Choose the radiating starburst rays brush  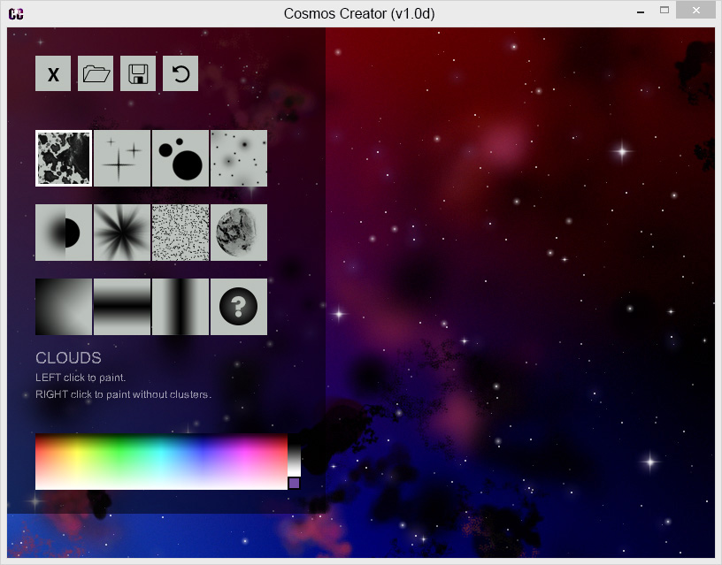(122, 233)
